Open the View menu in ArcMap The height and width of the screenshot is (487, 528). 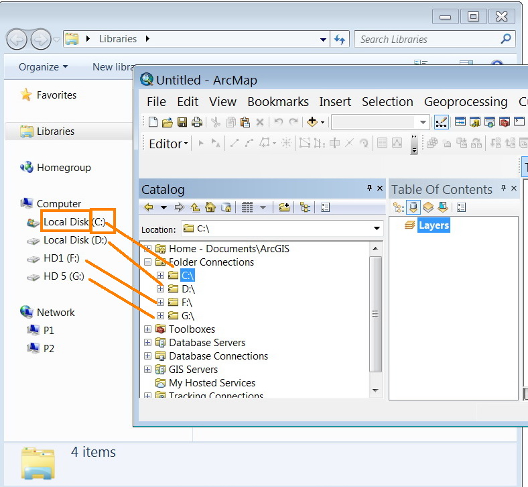[x=222, y=102]
